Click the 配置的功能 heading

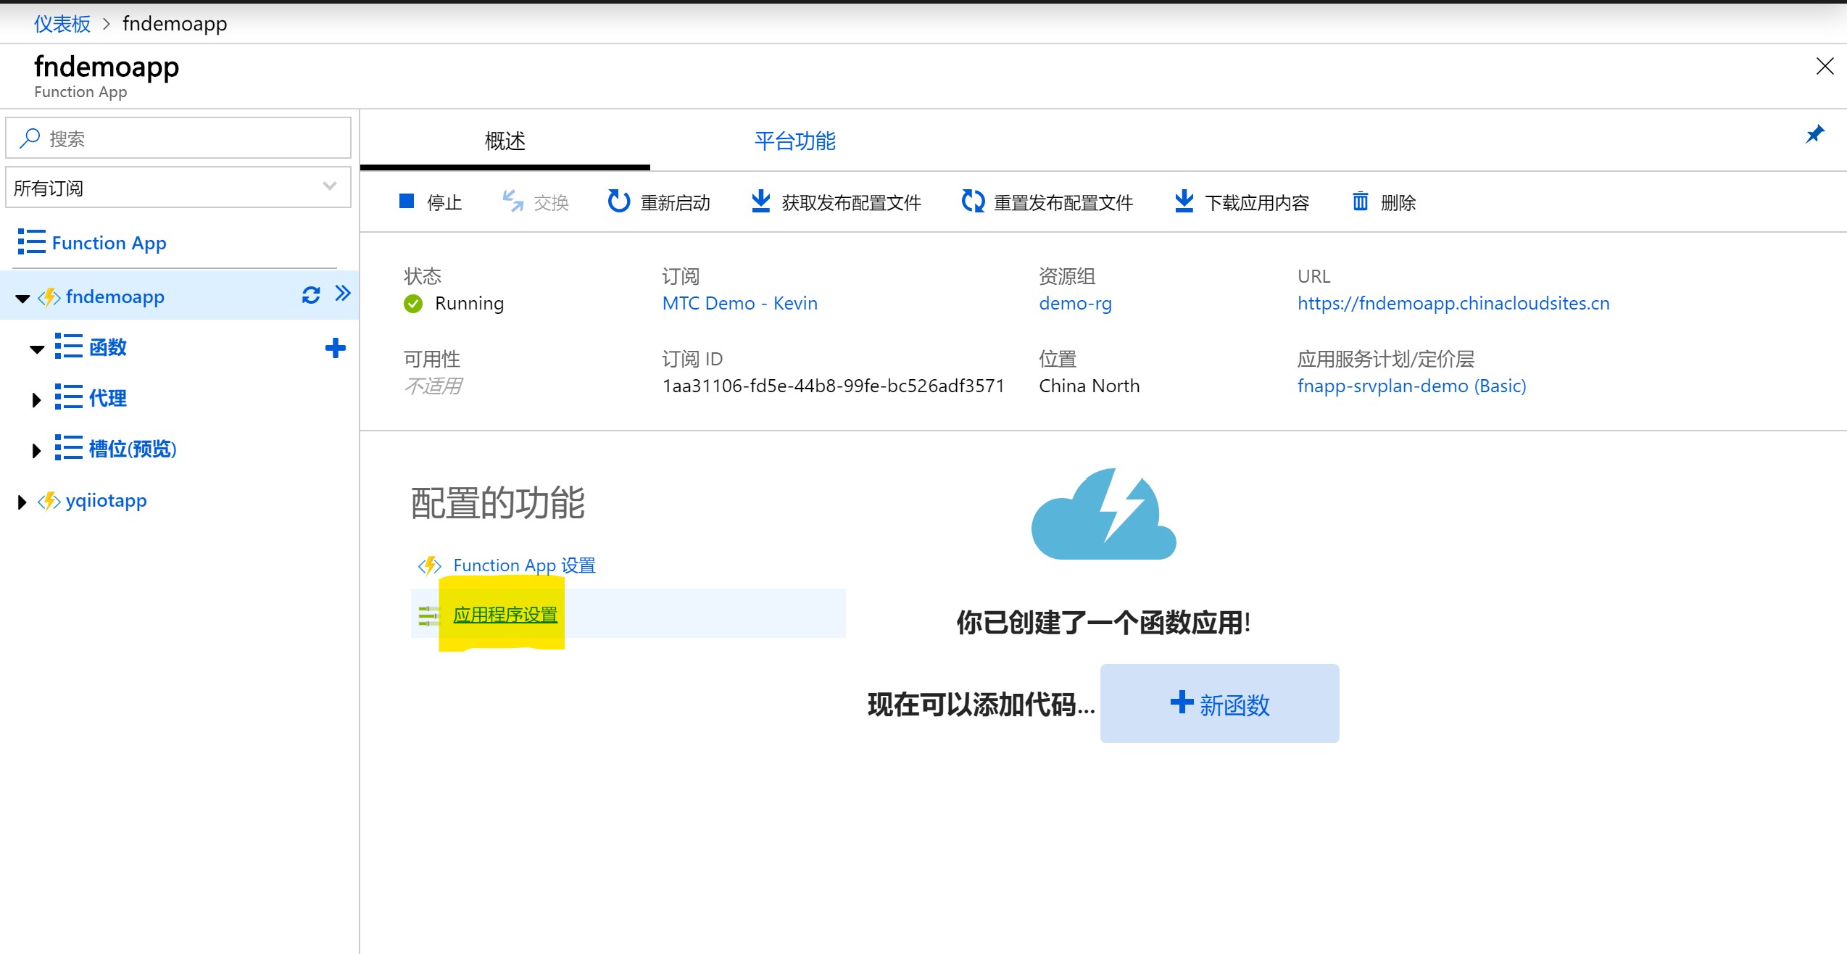498,502
